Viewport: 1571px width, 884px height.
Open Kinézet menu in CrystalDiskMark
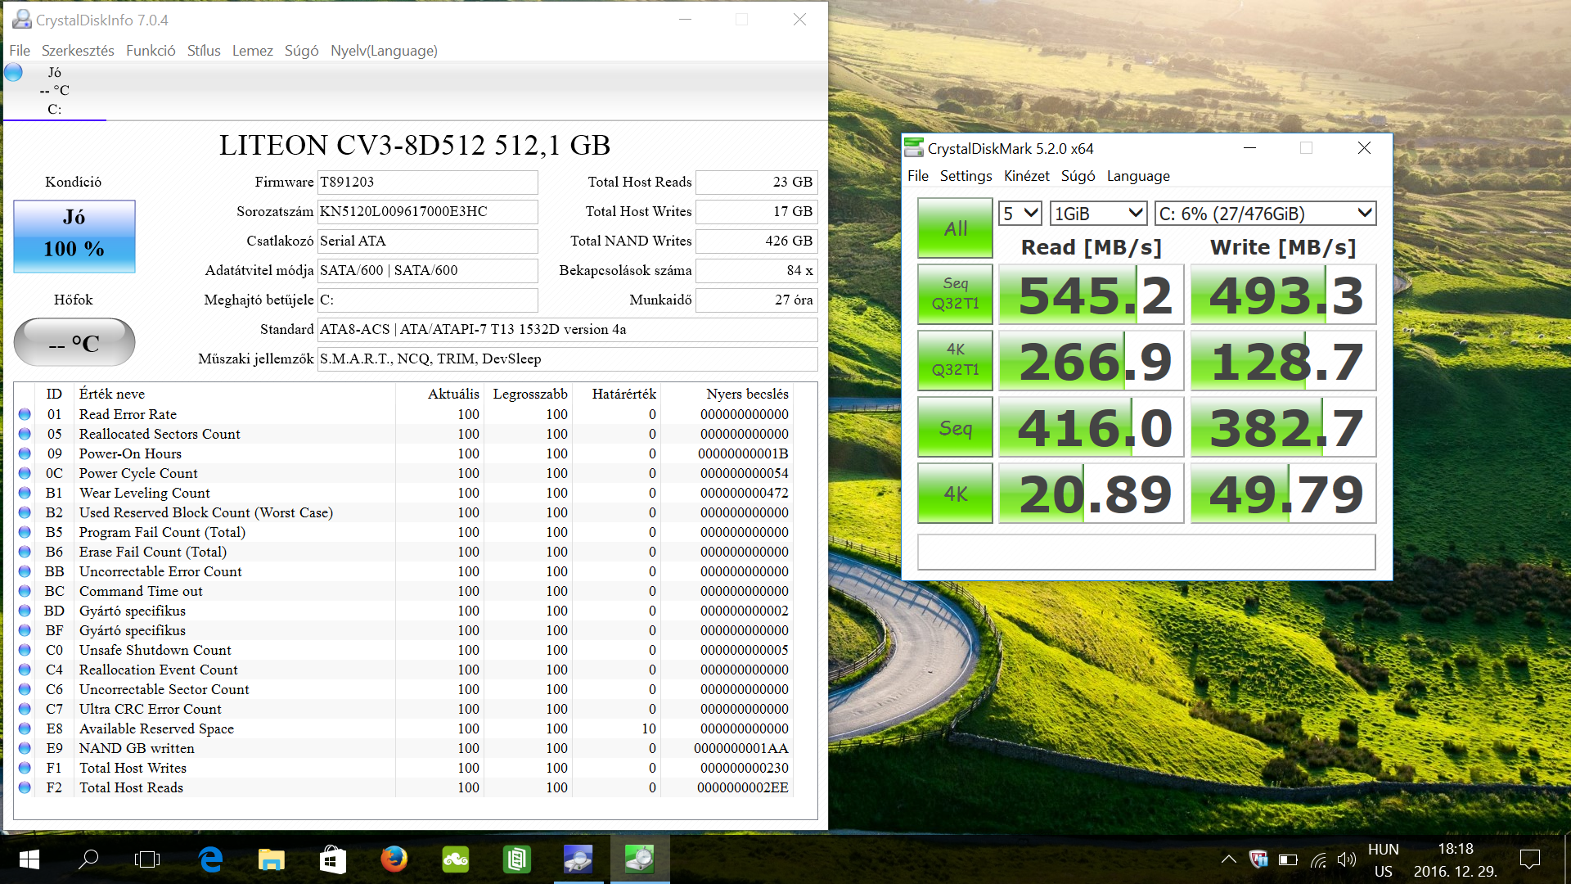point(1027,176)
